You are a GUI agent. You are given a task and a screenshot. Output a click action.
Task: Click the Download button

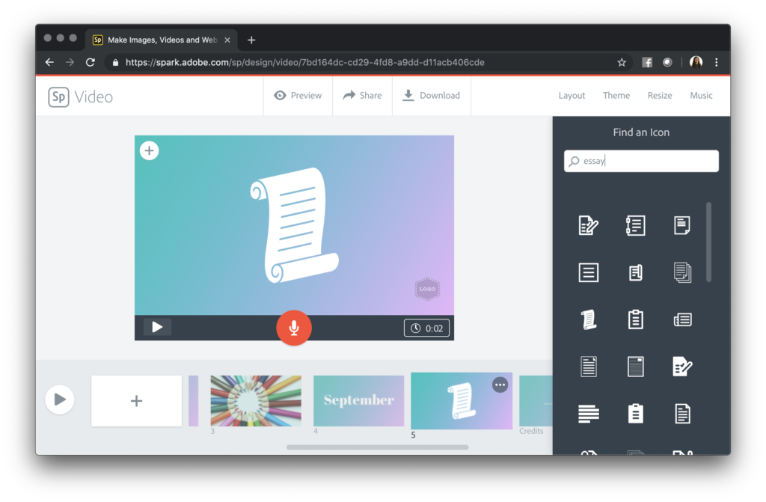432,95
